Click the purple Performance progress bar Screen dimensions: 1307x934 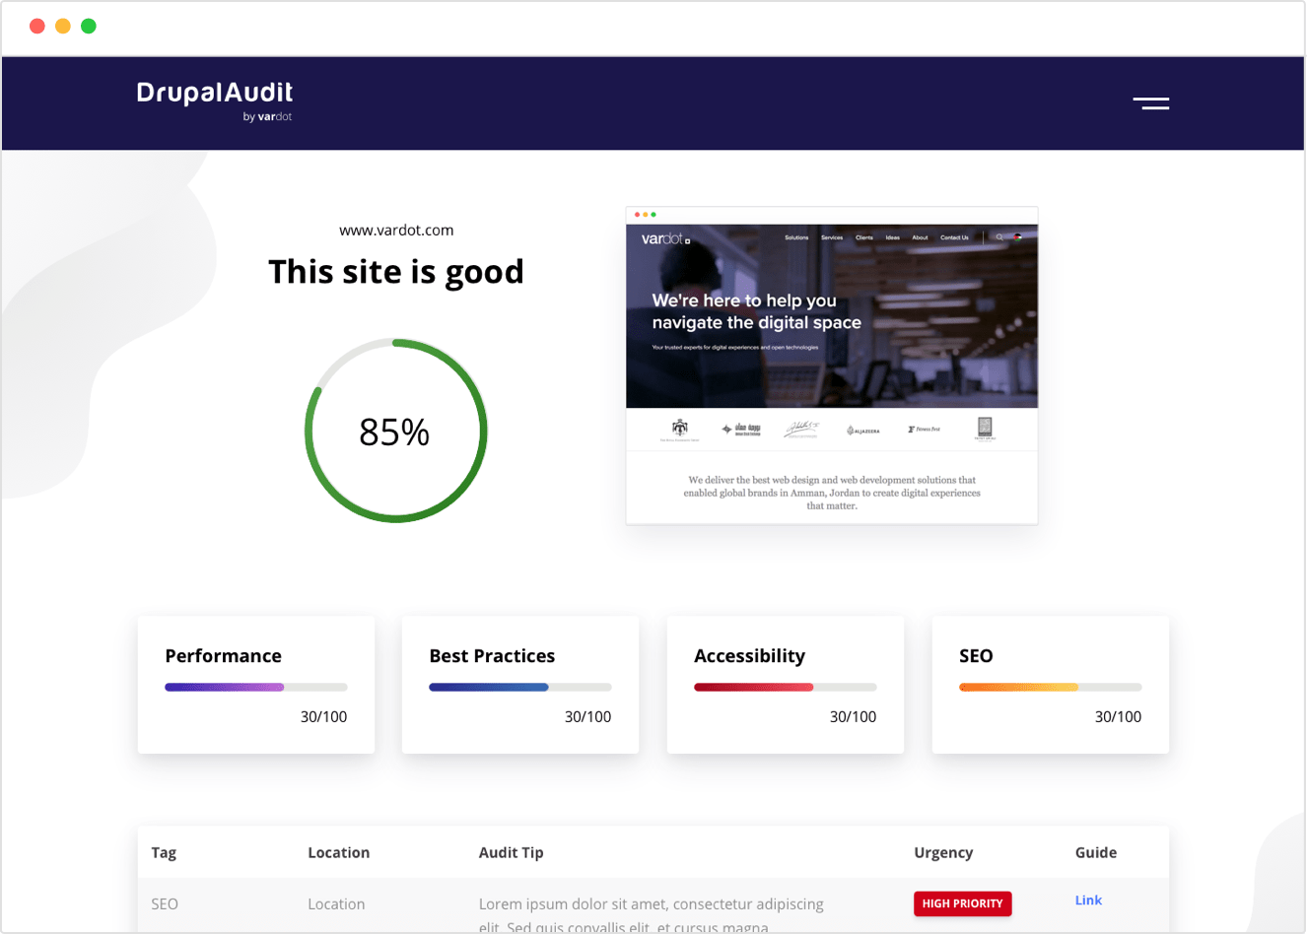(256, 687)
